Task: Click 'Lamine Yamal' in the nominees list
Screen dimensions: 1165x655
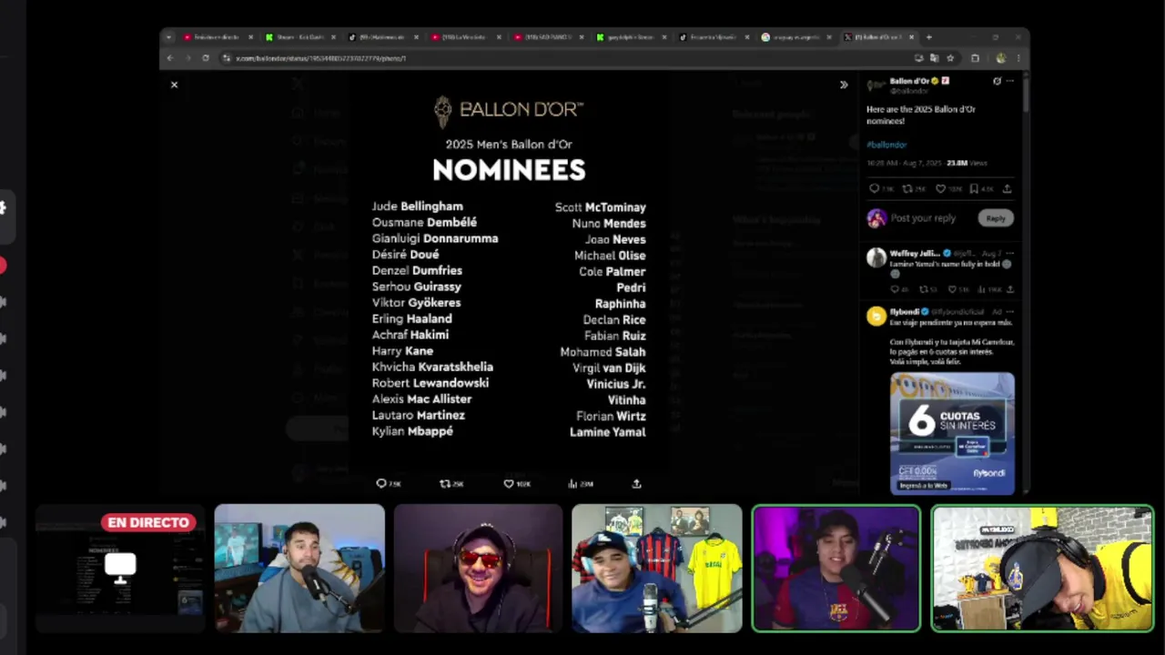Action: pyautogui.click(x=608, y=432)
